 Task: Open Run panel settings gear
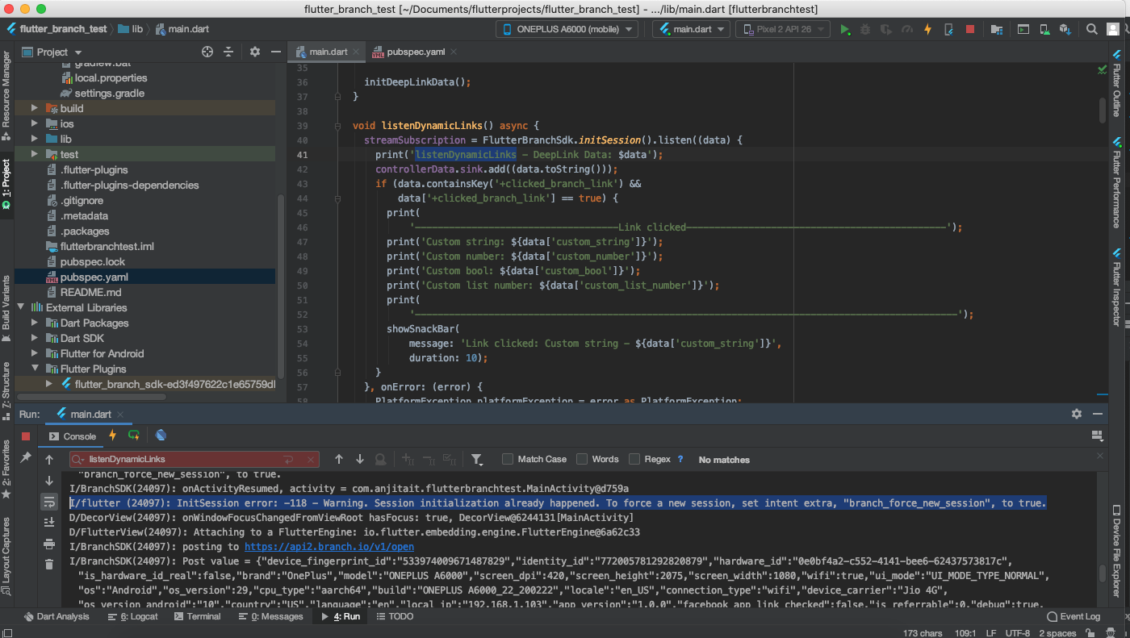point(1076,414)
